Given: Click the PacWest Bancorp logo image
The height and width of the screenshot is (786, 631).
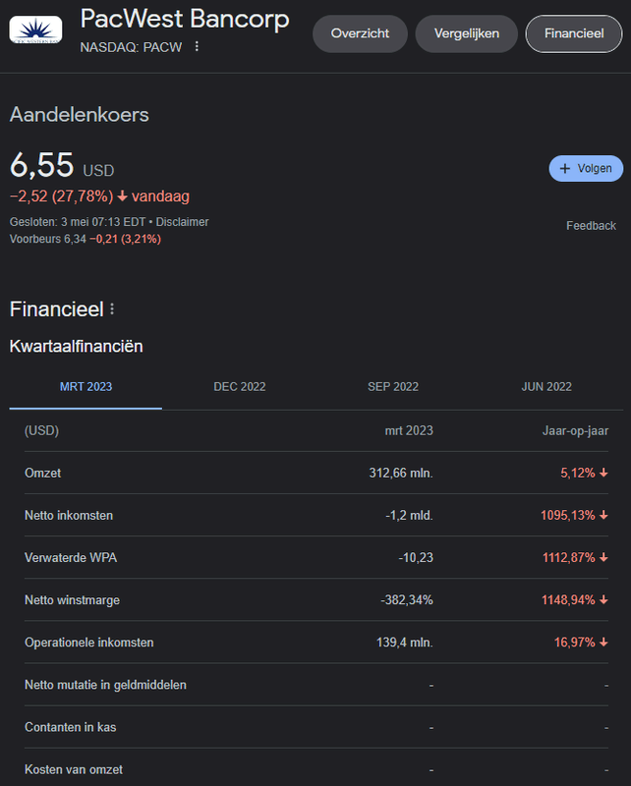Looking at the screenshot, I should [x=35, y=29].
